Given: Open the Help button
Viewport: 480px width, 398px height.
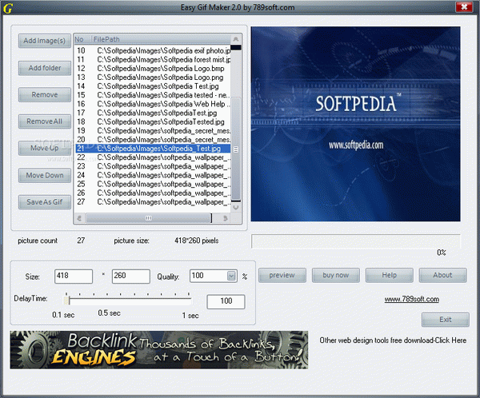Looking at the screenshot, I should [x=389, y=275].
